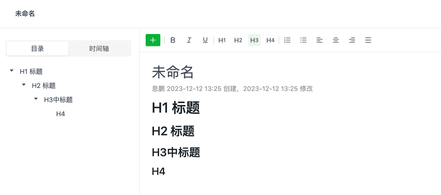Center align the text
The image size is (441, 195).
pyautogui.click(x=336, y=40)
